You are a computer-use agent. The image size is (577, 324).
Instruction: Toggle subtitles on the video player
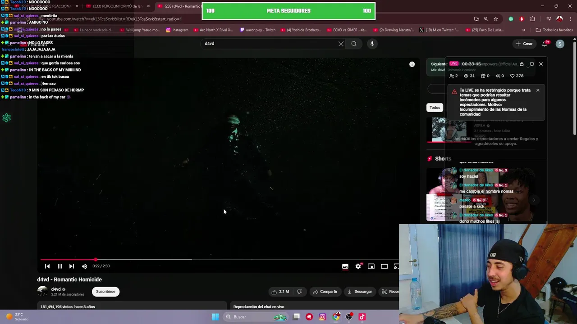[345, 266]
